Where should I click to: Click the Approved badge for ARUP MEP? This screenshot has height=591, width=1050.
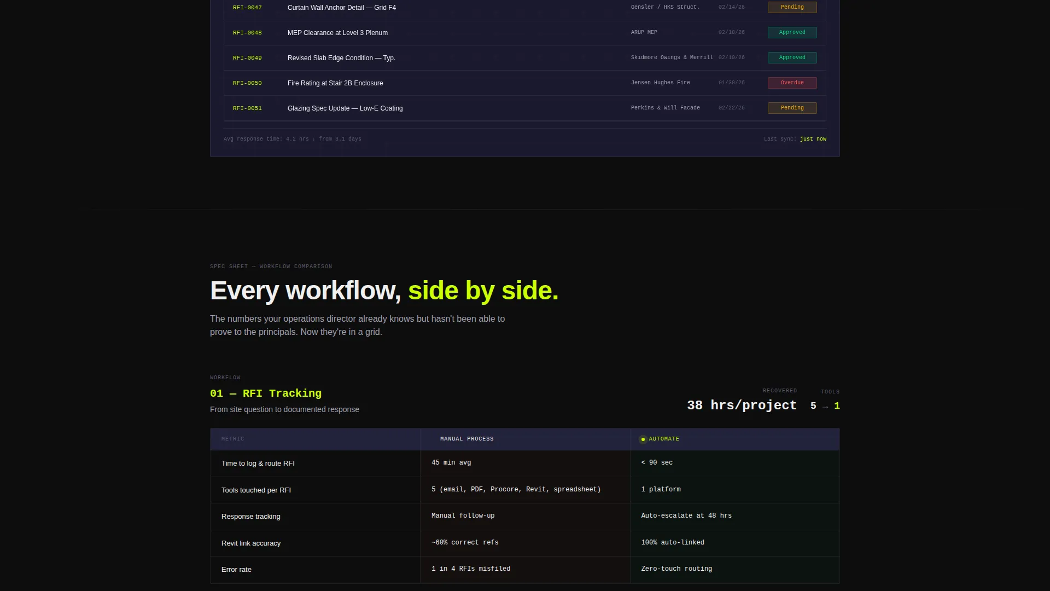pos(792,32)
